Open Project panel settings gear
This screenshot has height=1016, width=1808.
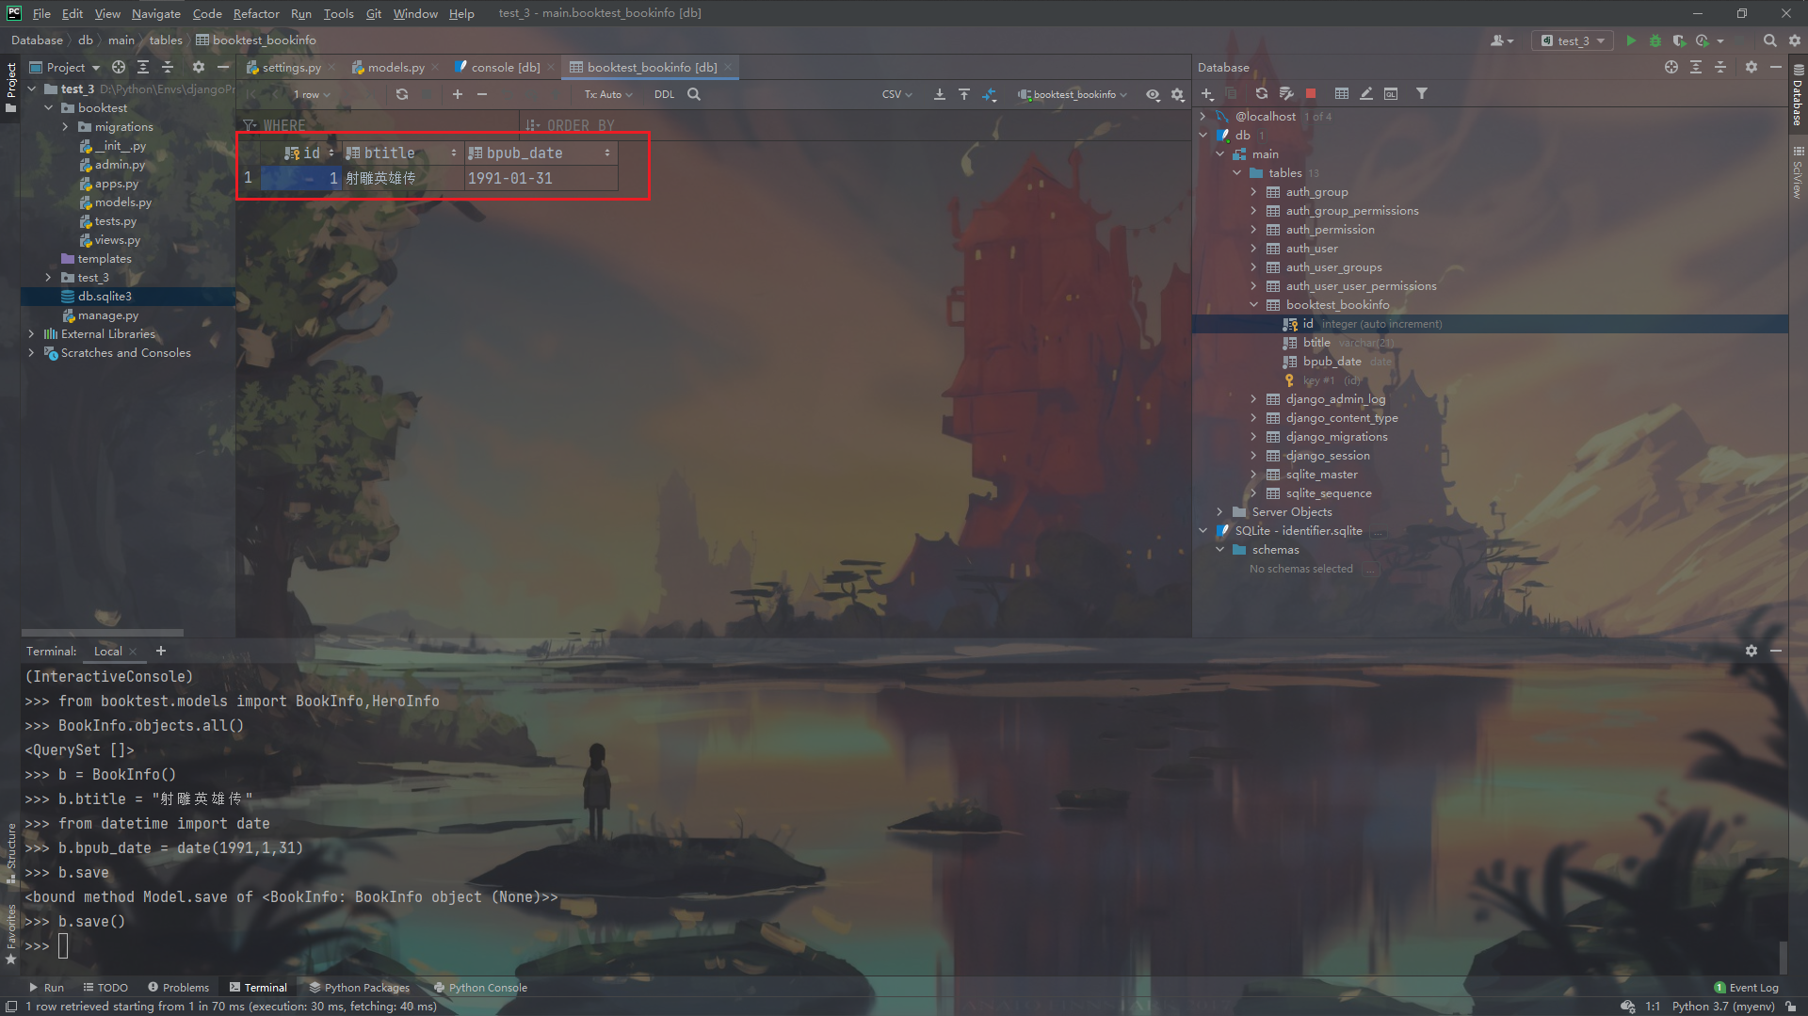click(x=198, y=67)
